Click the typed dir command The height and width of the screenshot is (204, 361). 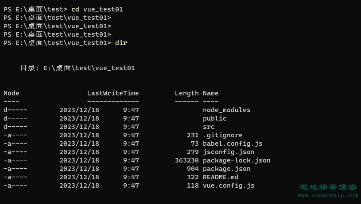coord(121,43)
